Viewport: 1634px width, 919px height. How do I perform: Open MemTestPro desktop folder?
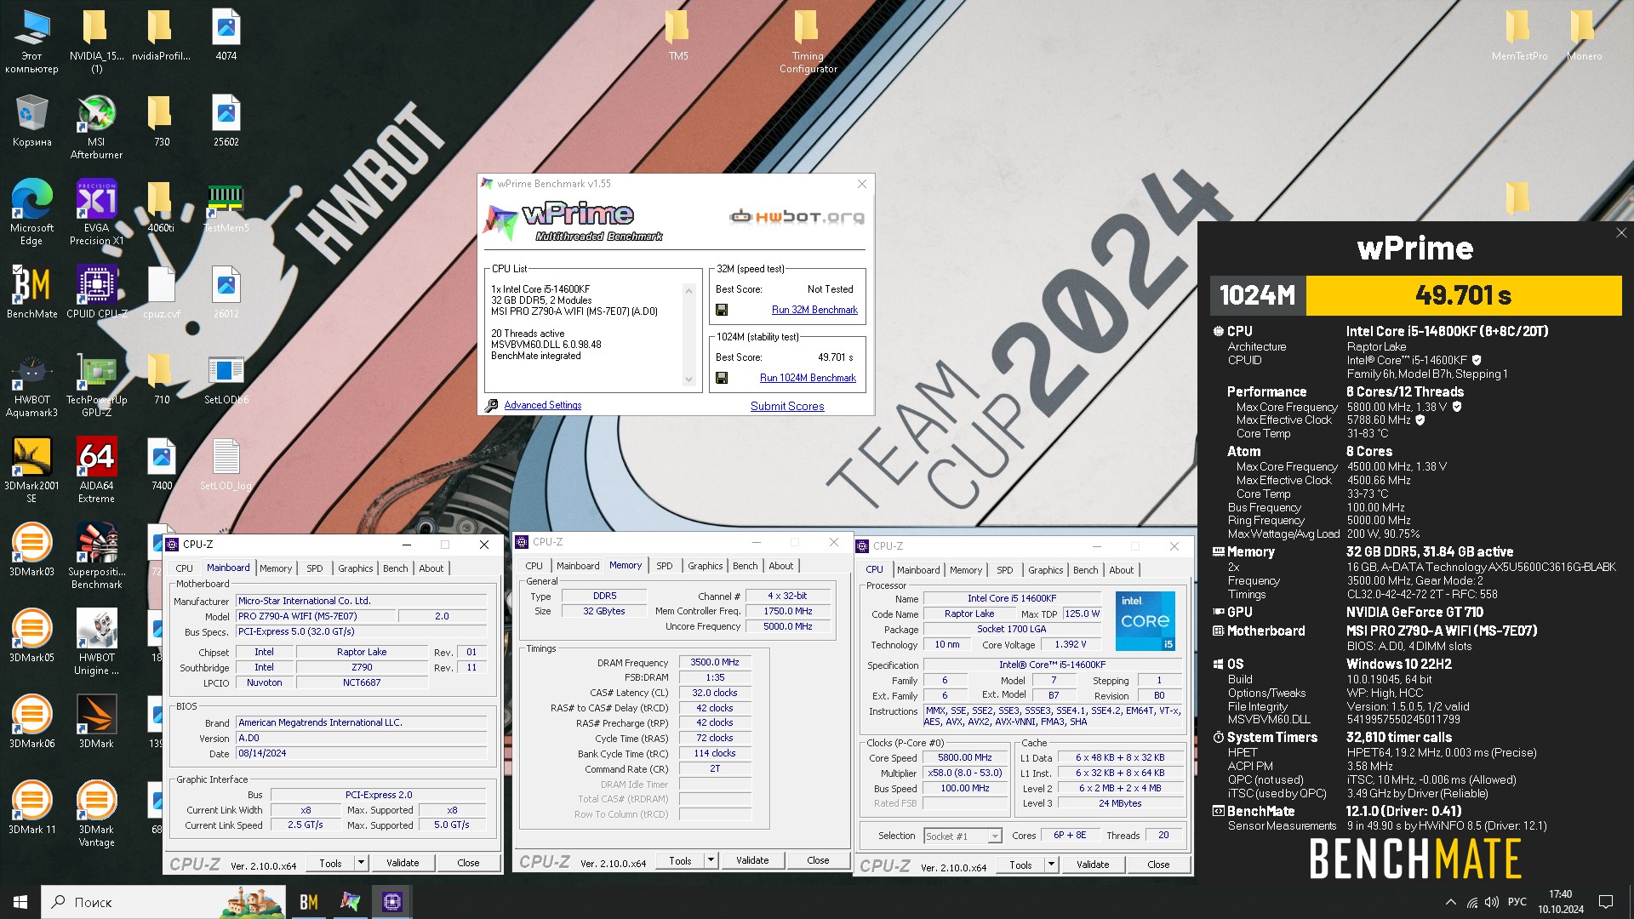click(1519, 34)
